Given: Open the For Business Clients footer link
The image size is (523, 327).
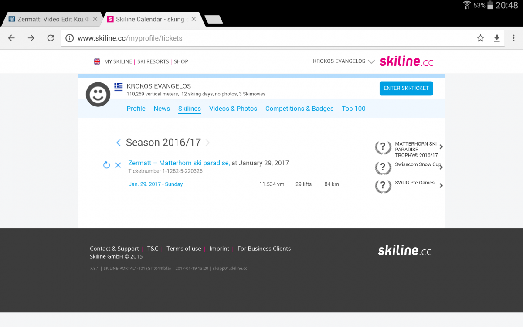Looking at the screenshot, I should pyautogui.click(x=264, y=249).
